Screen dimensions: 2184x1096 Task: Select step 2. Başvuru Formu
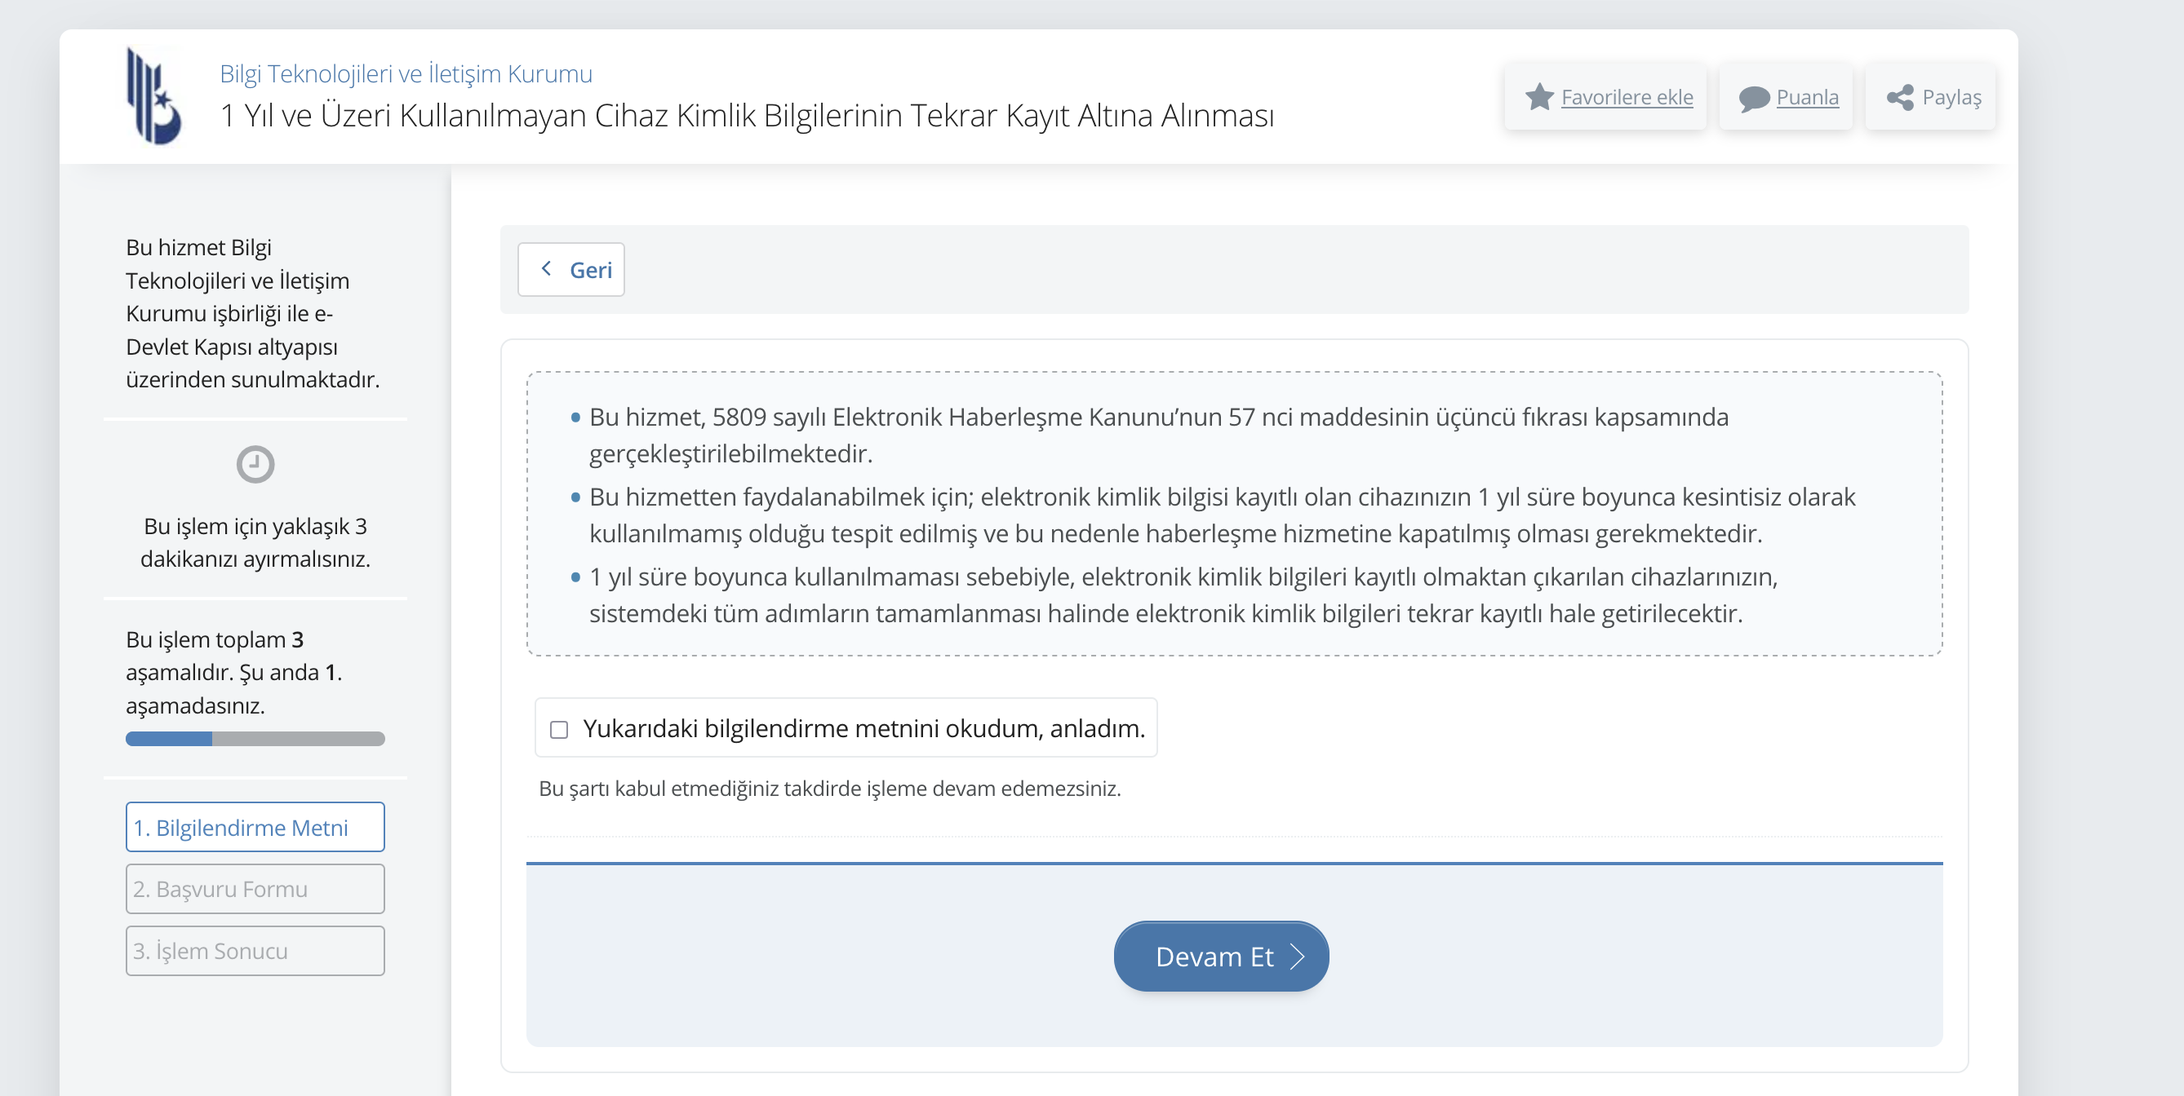(255, 890)
